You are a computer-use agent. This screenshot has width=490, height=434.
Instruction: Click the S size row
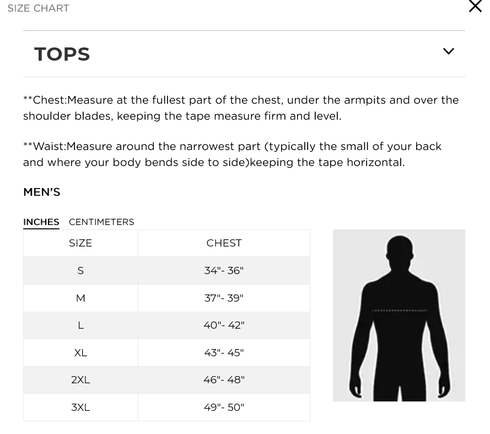(166, 270)
